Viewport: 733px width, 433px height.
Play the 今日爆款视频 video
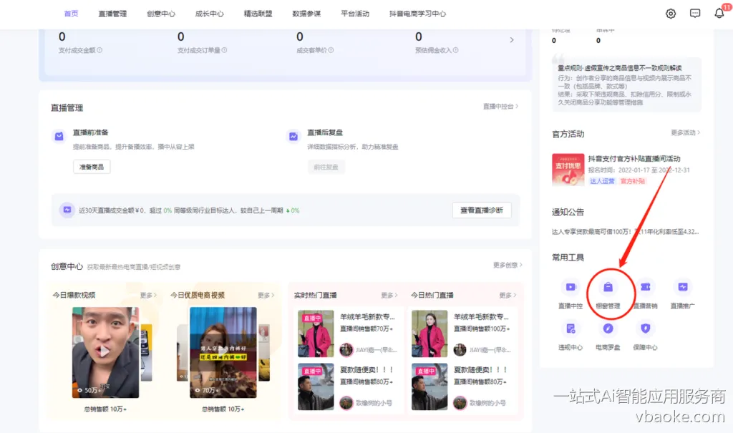(x=105, y=351)
